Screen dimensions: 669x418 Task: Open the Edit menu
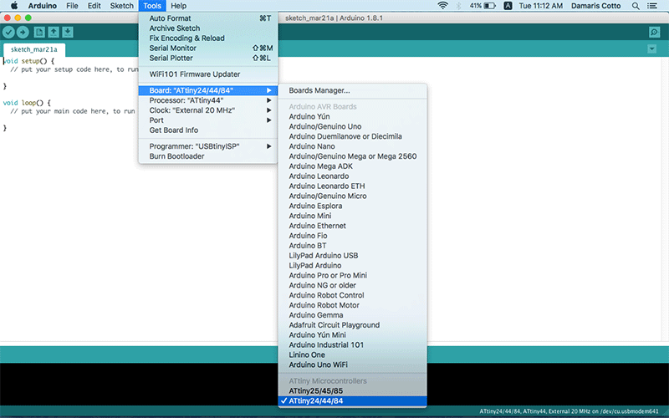(x=94, y=6)
